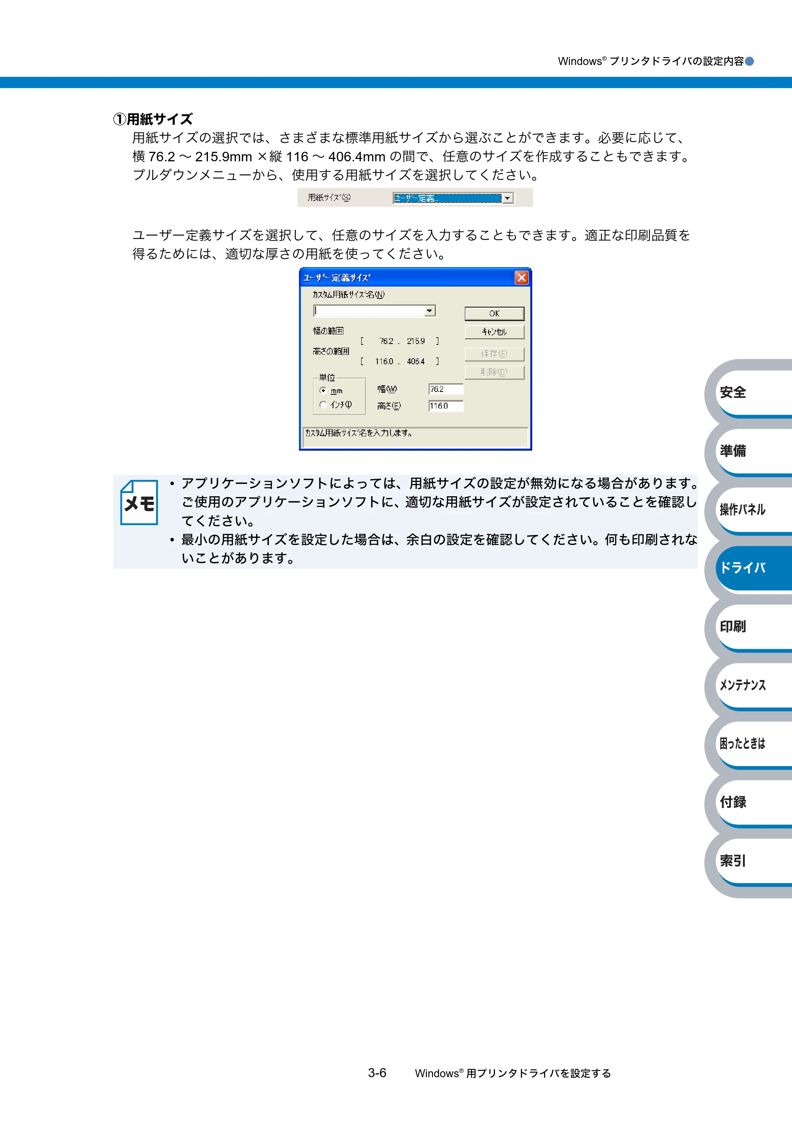792x1122 pixels.
Task: Select the ユーザー定義 combo box value
Action: 448,199
